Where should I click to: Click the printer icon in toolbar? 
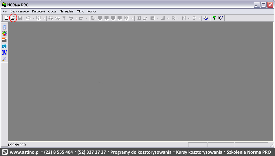[x=28, y=18]
